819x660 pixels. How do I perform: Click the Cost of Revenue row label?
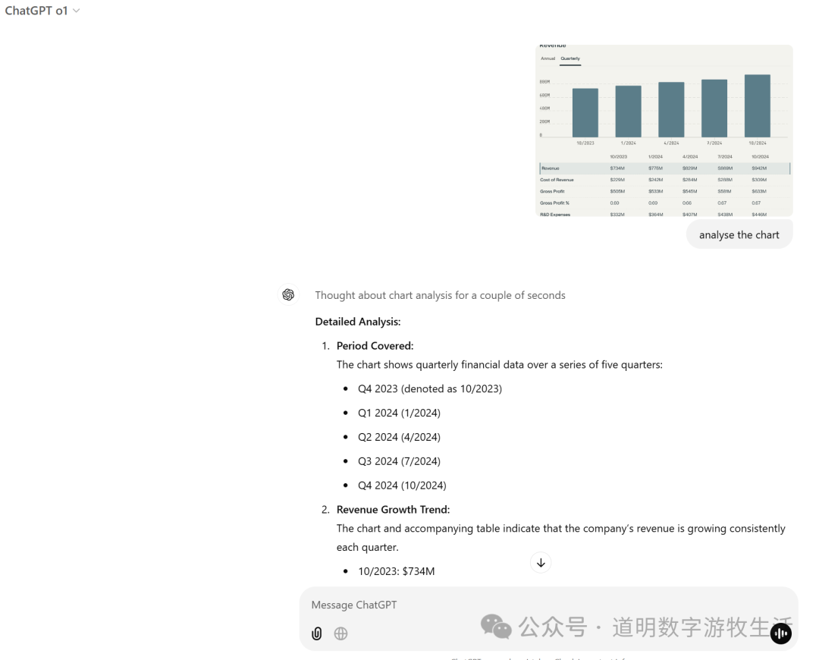click(x=557, y=180)
